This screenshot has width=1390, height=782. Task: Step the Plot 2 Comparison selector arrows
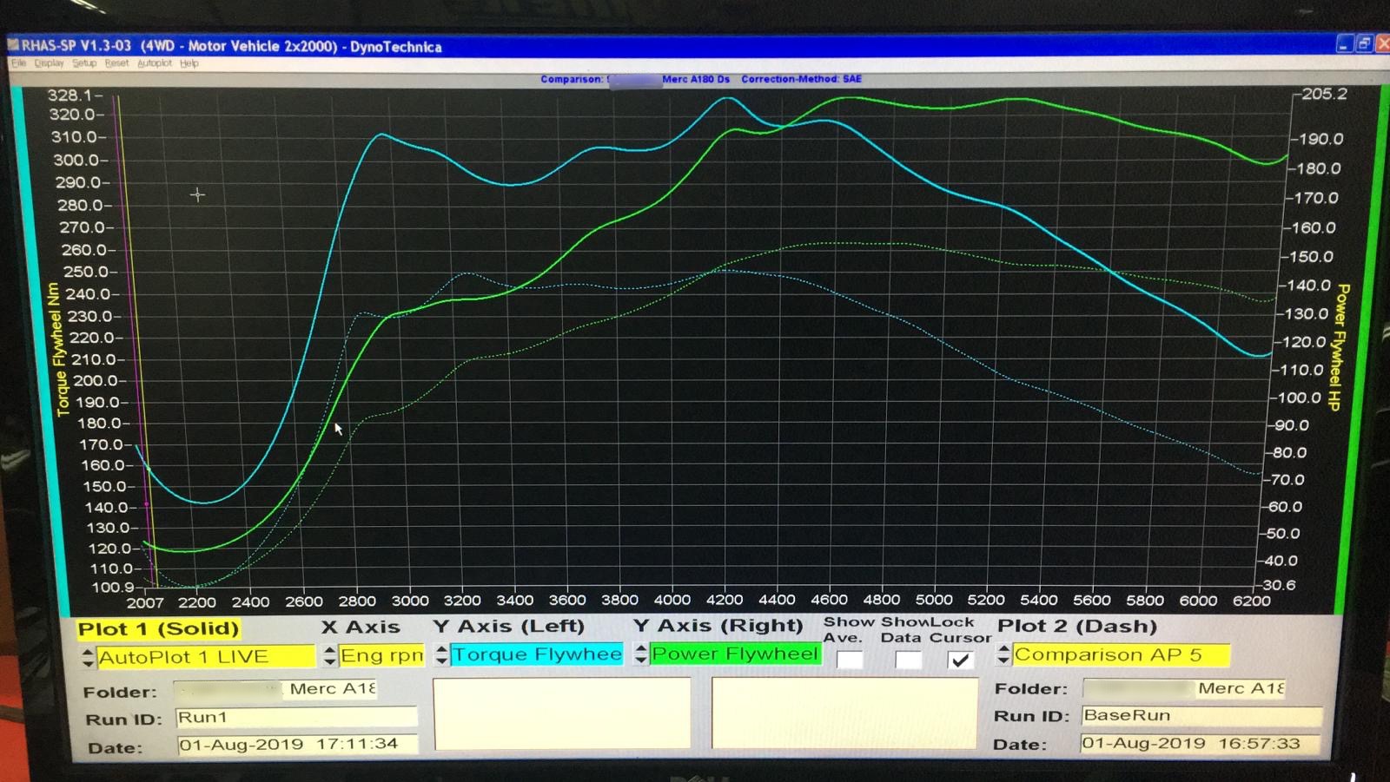[x=1003, y=654]
